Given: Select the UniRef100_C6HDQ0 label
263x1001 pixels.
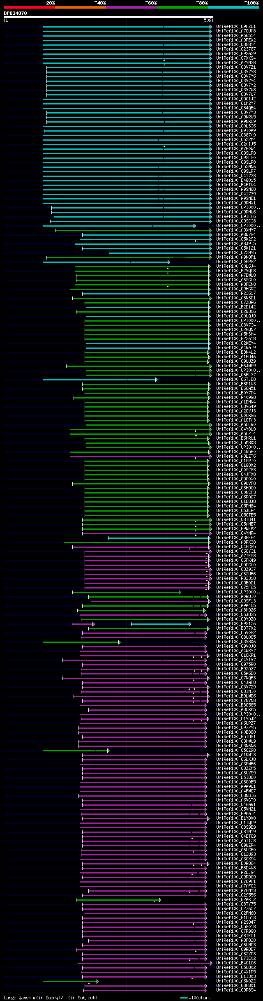Looking at the screenshot, I should point(236,488).
